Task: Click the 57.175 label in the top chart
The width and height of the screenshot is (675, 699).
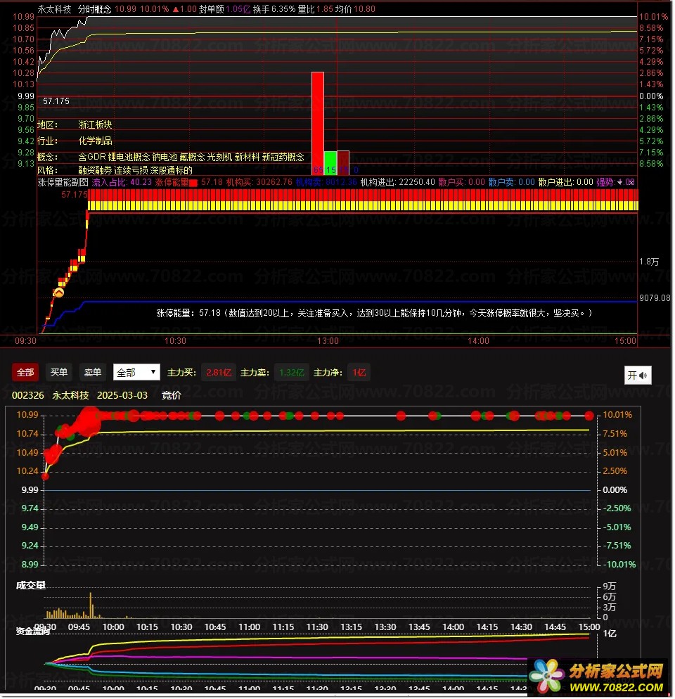Action: click(56, 101)
